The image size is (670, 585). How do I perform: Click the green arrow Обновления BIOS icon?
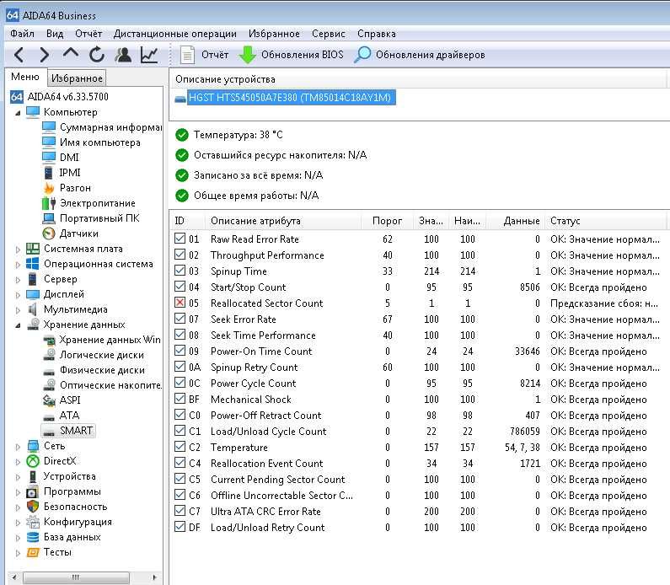click(x=247, y=55)
